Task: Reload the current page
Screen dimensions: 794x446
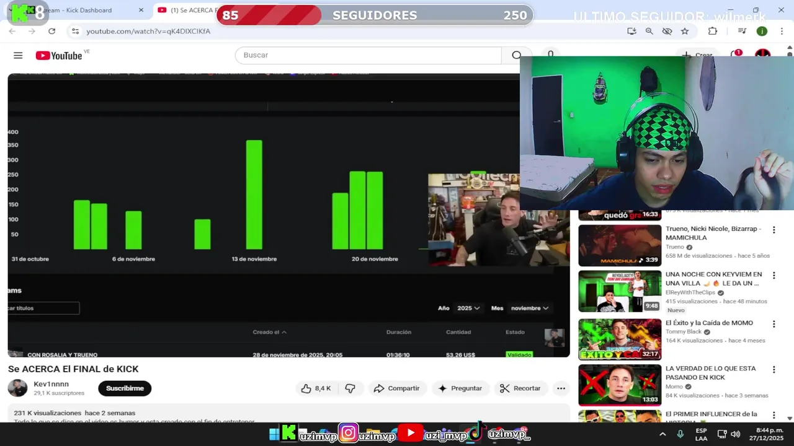Action: [x=51, y=31]
